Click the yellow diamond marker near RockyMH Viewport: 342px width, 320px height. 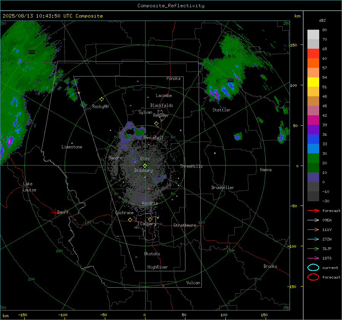[101, 99]
